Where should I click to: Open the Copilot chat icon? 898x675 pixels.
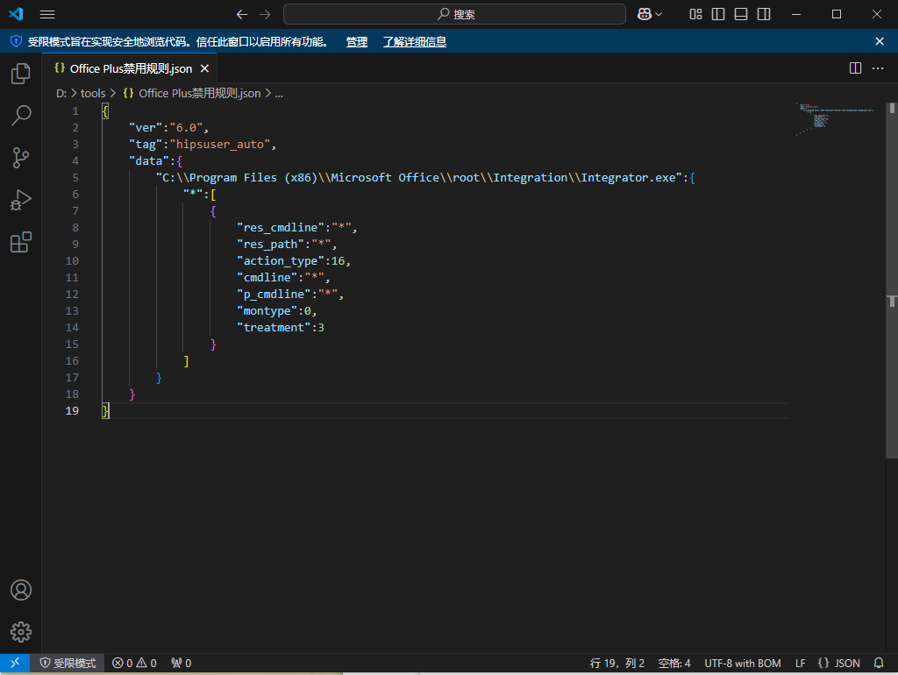coord(645,14)
